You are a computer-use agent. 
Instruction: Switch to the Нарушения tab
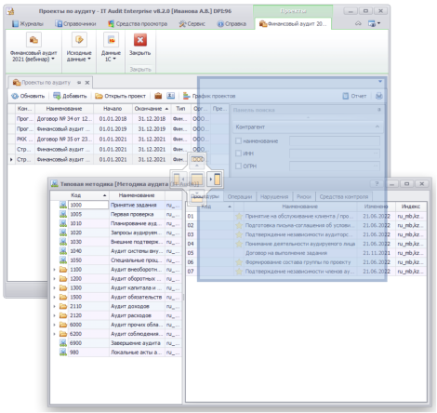pos(274,196)
